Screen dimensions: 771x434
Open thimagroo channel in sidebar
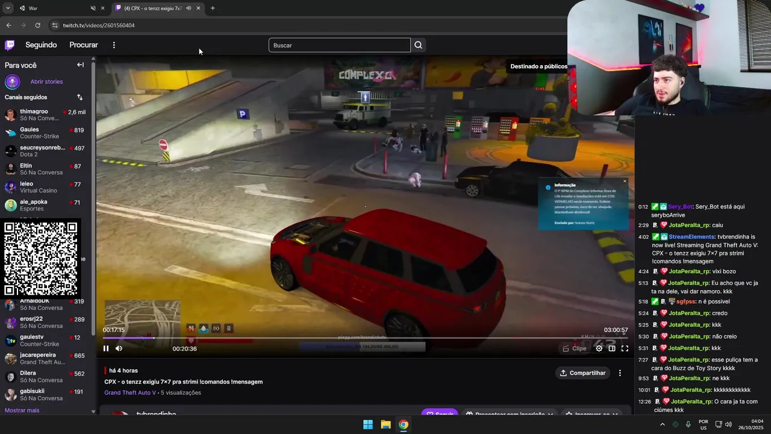[46, 115]
